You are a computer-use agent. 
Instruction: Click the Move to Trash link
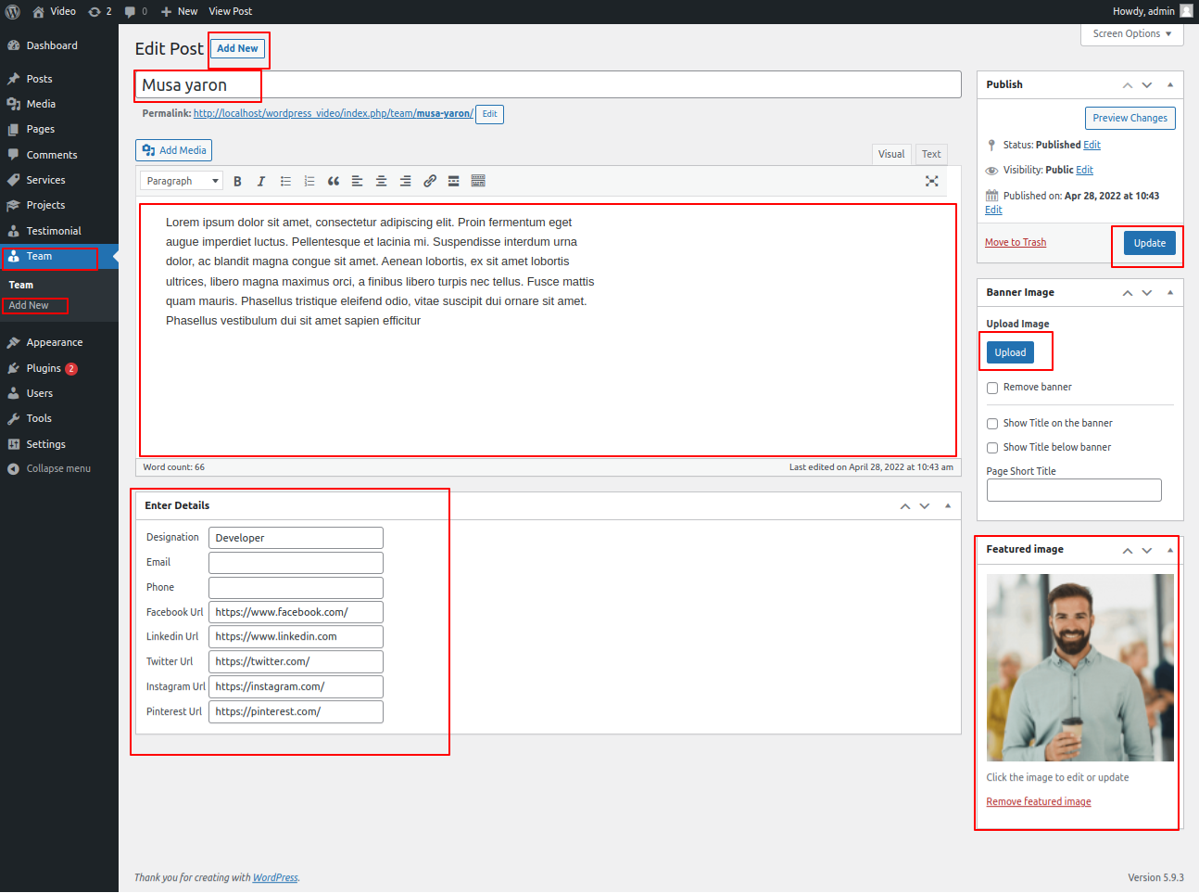pos(1015,243)
